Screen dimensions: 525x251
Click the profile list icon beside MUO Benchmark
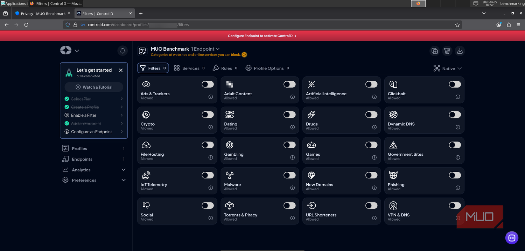pyautogui.click(x=142, y=51)
